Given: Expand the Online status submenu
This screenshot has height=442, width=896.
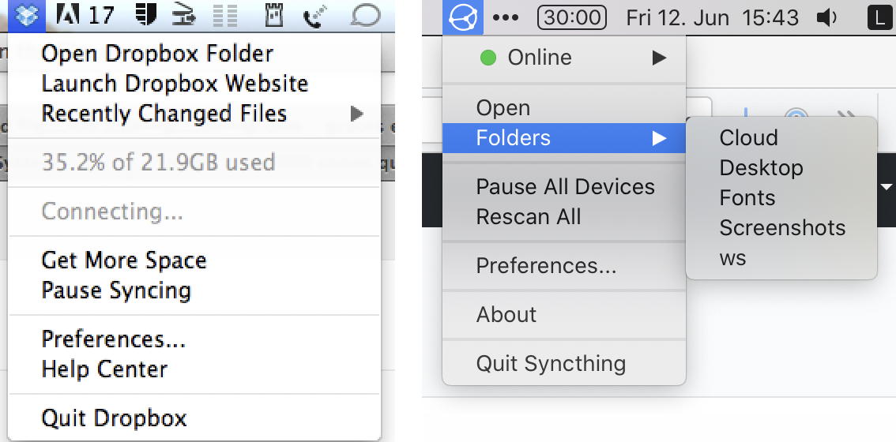Looking at the screenshot, I should click(658, 57).
